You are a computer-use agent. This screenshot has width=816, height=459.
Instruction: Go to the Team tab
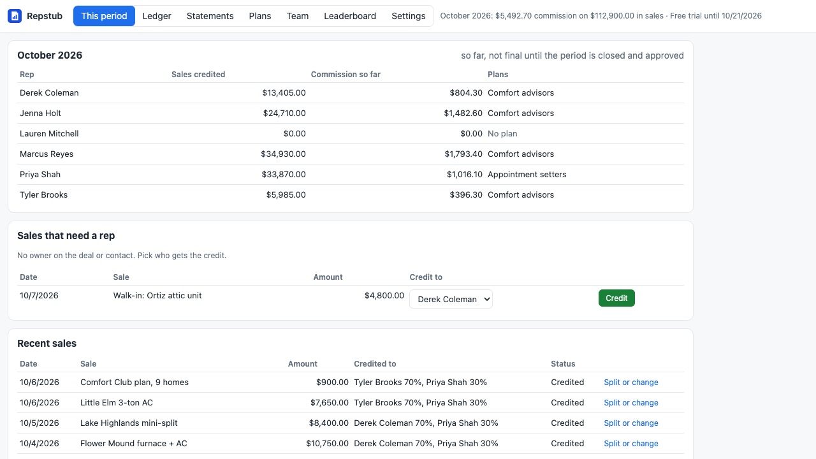click(x=298, y=16)
